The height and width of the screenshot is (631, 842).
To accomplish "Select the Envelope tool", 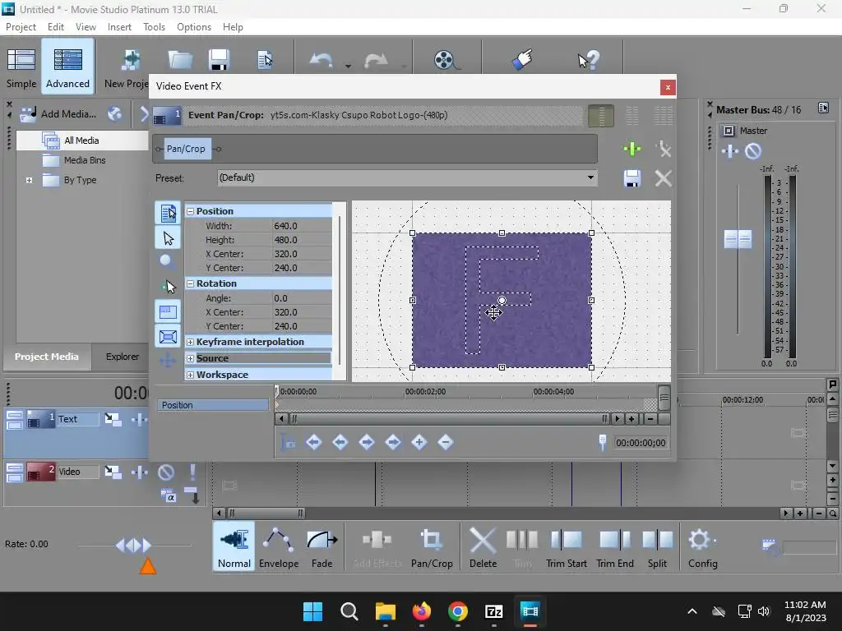I will pos(279,548).
